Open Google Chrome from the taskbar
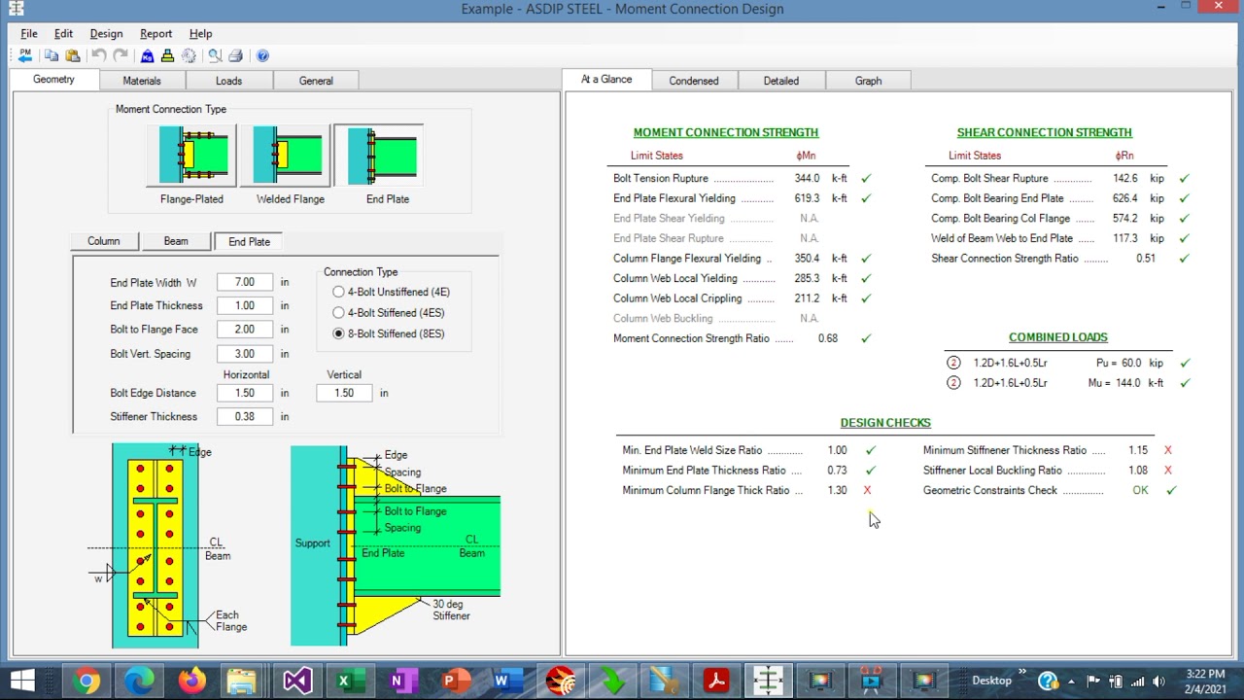This screenshot has height=700, width=1244. [x=86, y=681]
